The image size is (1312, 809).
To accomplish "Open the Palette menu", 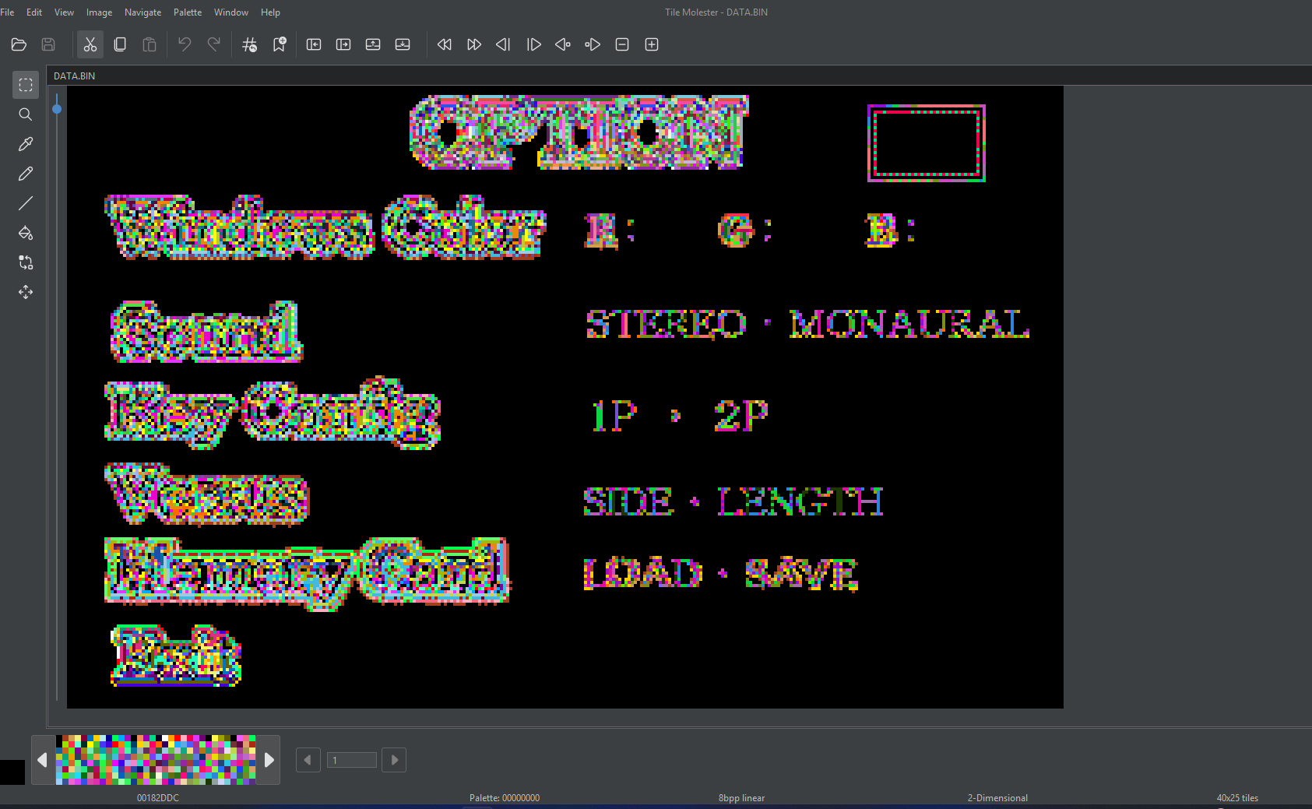I will click(x=188, y=12).
